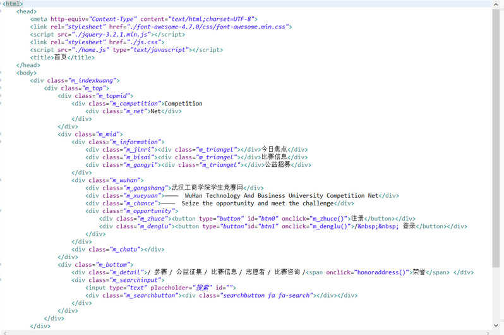Image resolution: width=504 pixels, height=335 pixels.
Task: Click the opening <body> tag
Action: (27, 73)
